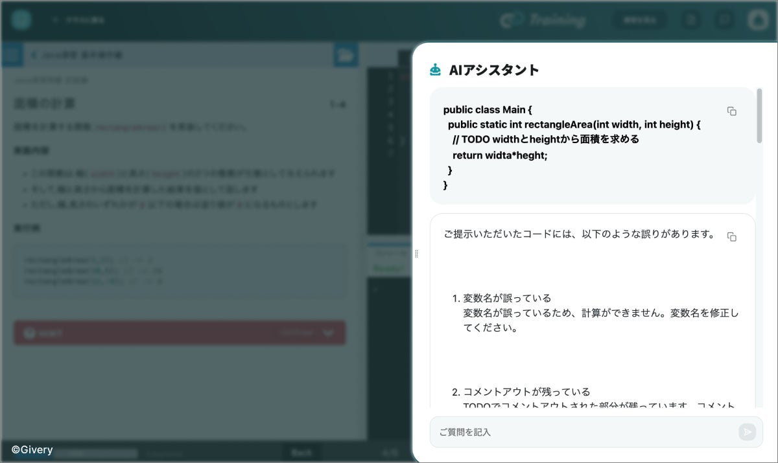
Task: Click the 'コメントアウトが残っている' list heading
Action: (526, 392)
